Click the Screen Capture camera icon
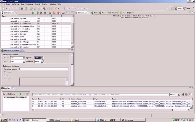Viewport: 195px width, 122px height. [x=63, y=13]
